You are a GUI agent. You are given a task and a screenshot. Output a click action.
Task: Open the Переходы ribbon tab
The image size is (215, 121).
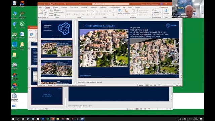(x=84, y=7)
